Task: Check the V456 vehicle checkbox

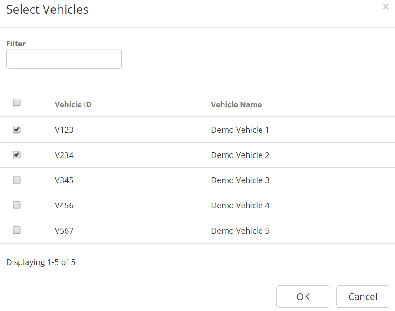Action: click(x=17, y=205)
